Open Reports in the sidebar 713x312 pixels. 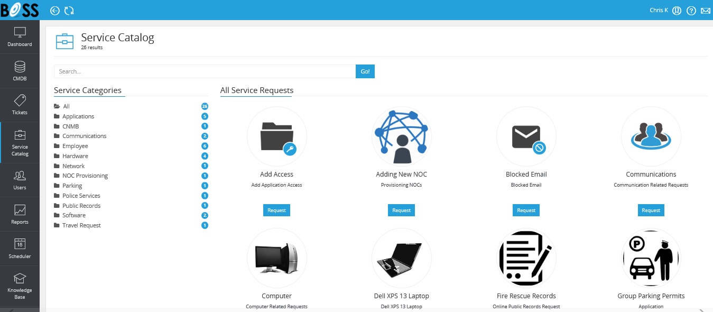[x=20, y=214]
